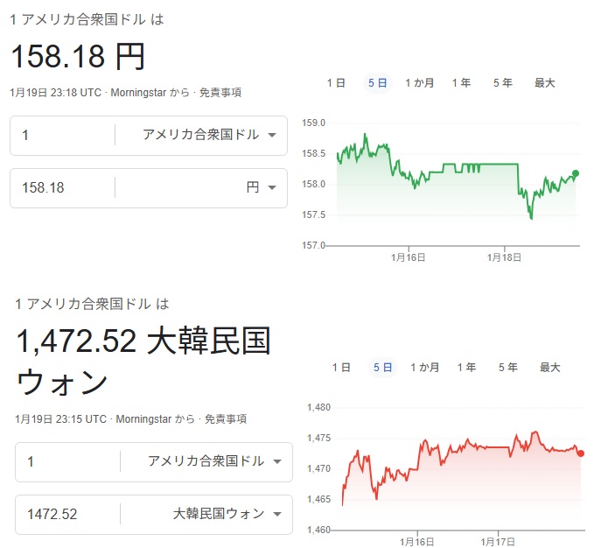Viewport: 594px width, 548px height.
Task: Click the dollar amount field above yen
Action: (61, 135)
